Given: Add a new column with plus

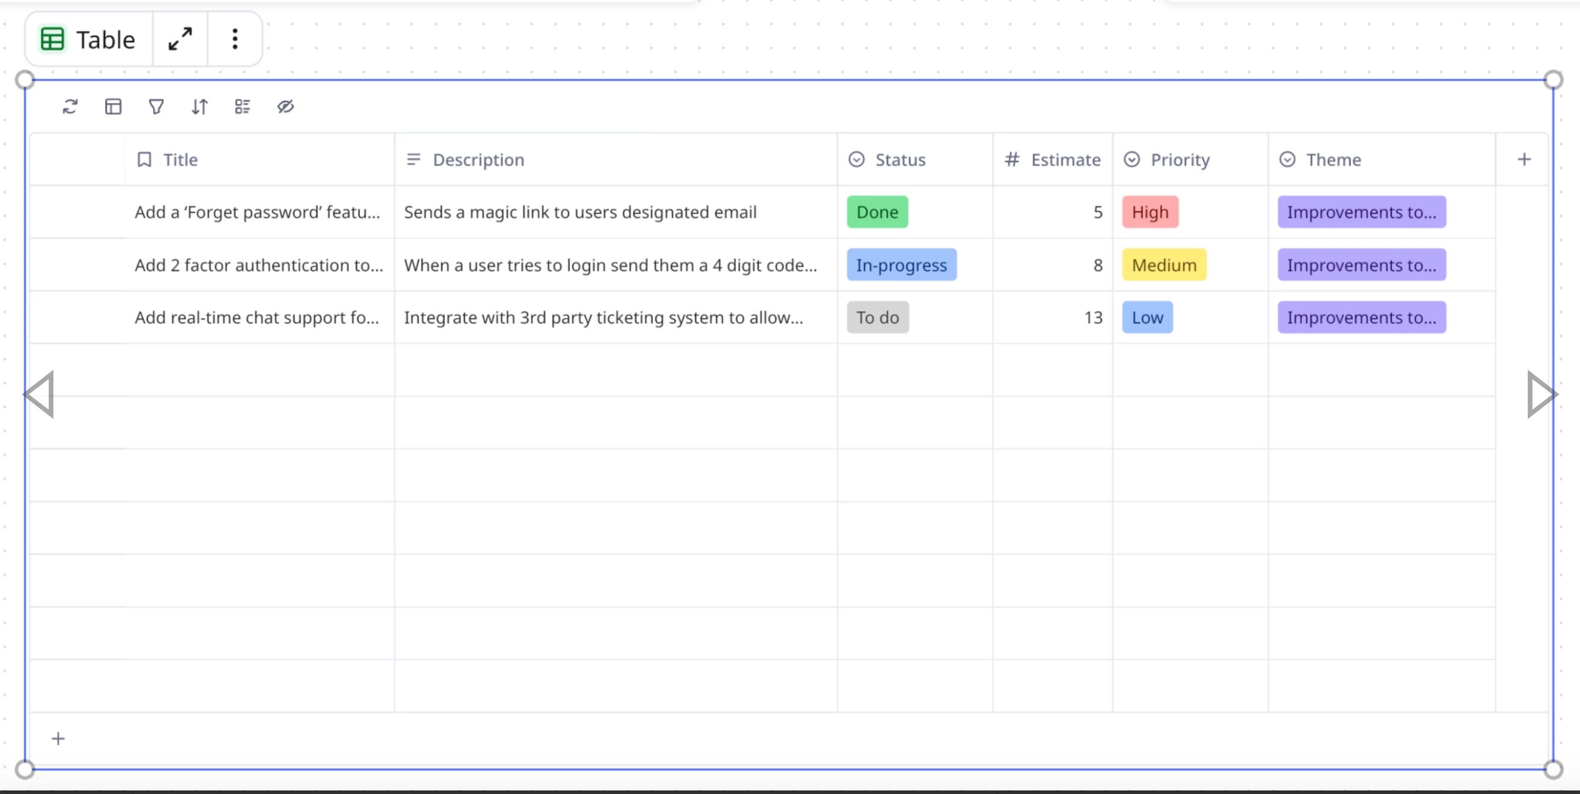Looking at the screenshot, I should click(x=1524, y=160).
